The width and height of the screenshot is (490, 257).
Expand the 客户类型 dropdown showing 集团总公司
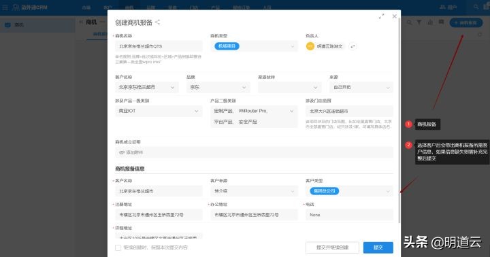pyautogui.click(x=349, y=191)
